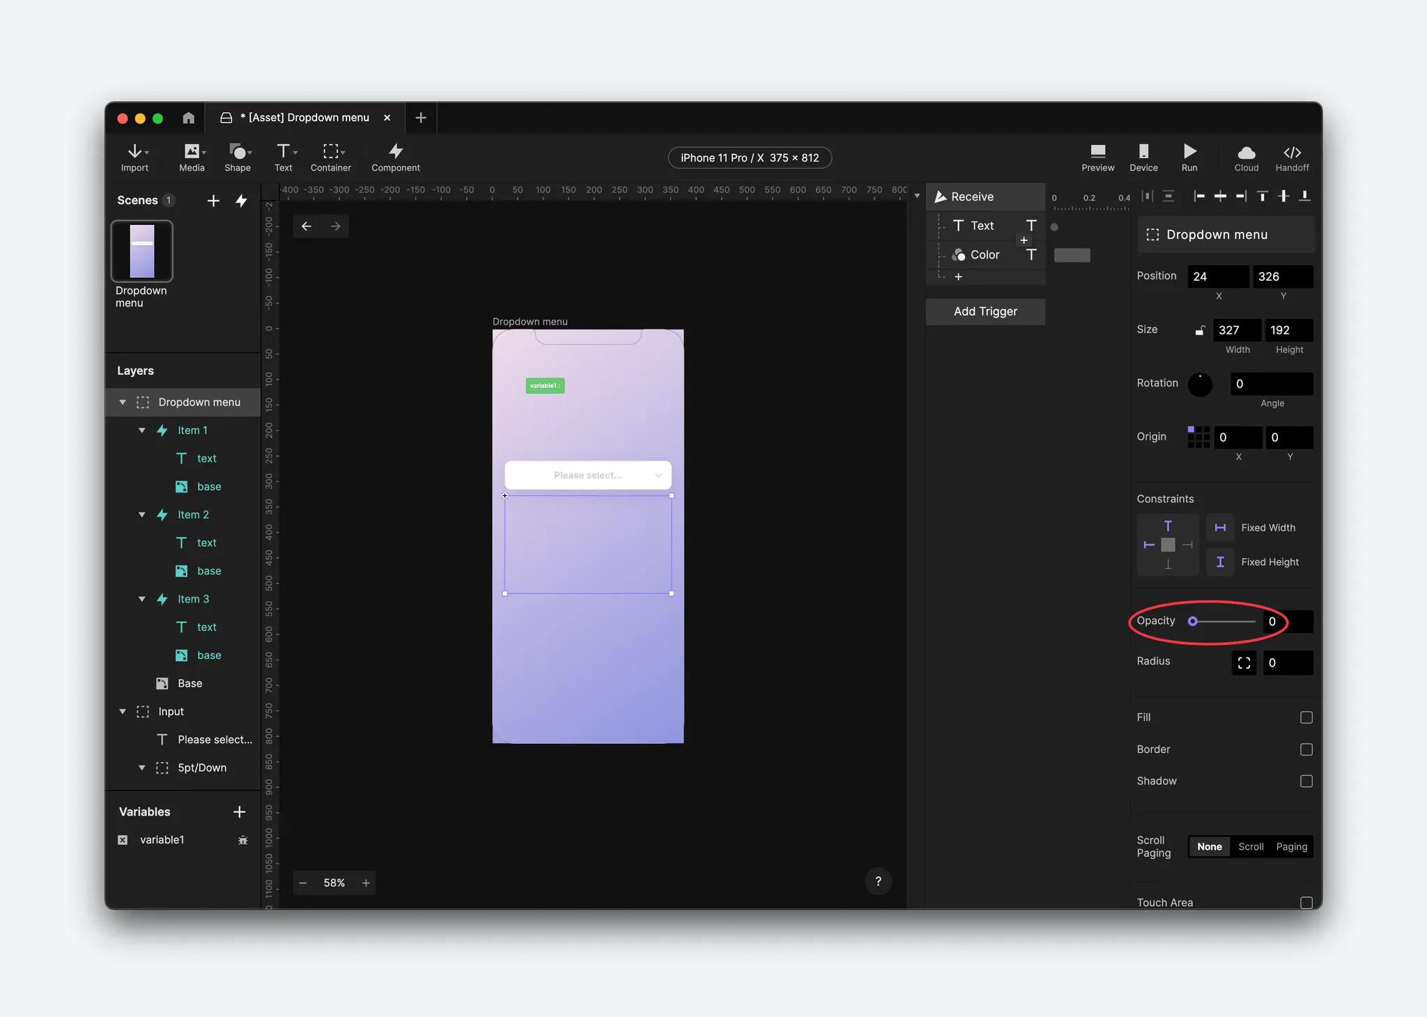Navigate back with the left arrow
The image size is (1427, 1017).
coord(307,226)
